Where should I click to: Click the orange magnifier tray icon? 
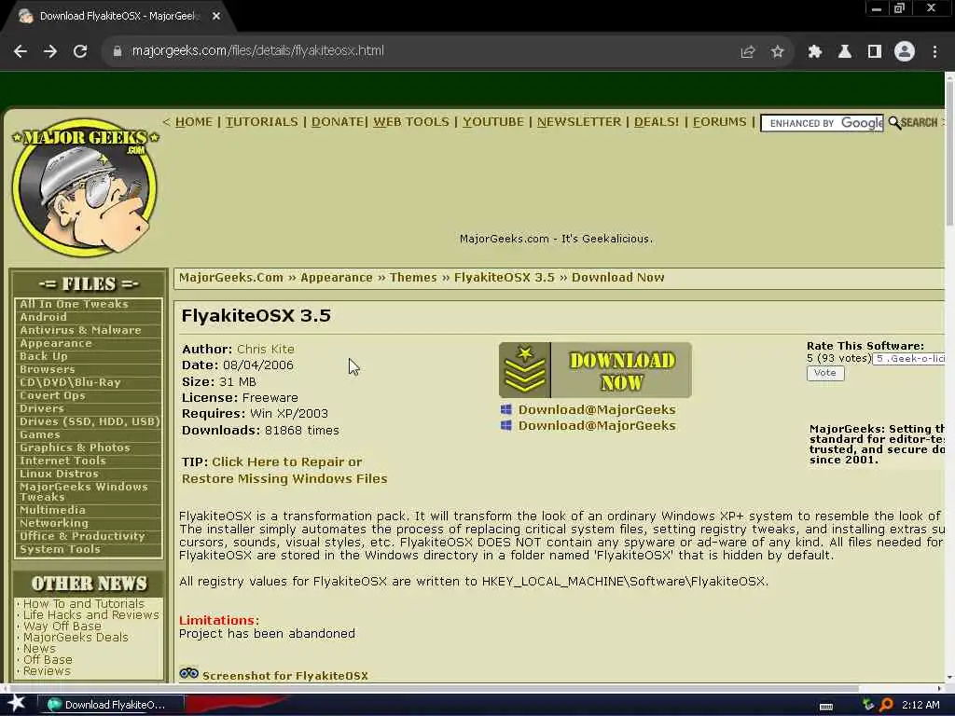point(886,705)
